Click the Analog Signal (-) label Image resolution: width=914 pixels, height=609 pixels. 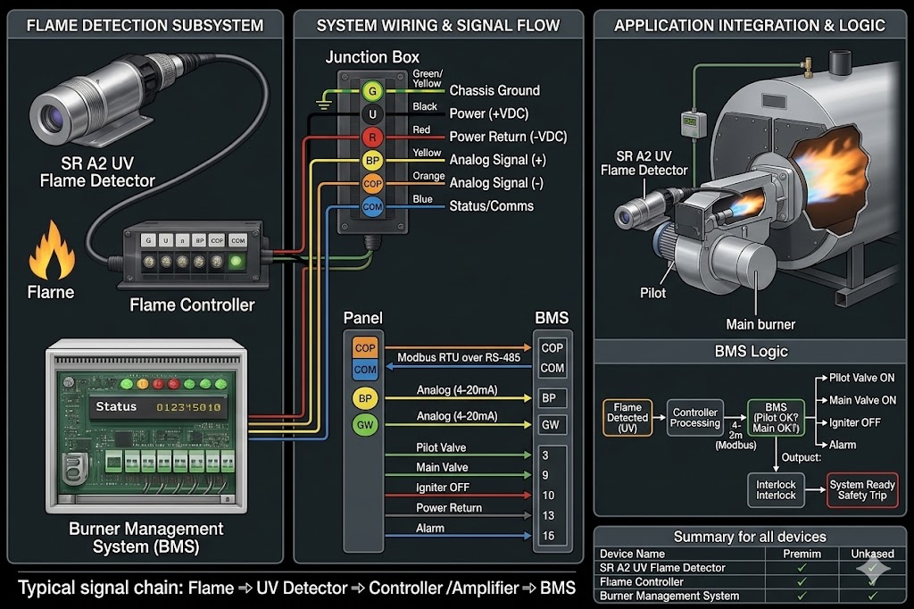coord(496,183)
